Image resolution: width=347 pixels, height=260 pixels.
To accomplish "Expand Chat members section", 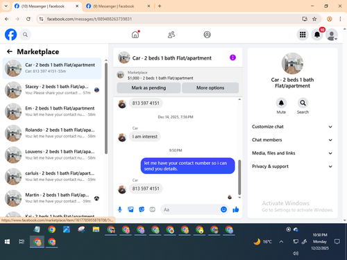I will click(292, 140).
